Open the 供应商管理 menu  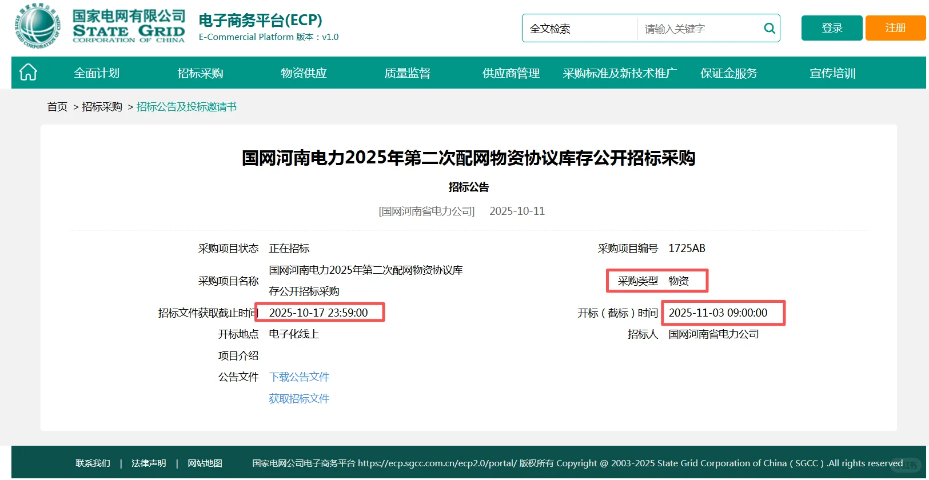pos(511,73)
